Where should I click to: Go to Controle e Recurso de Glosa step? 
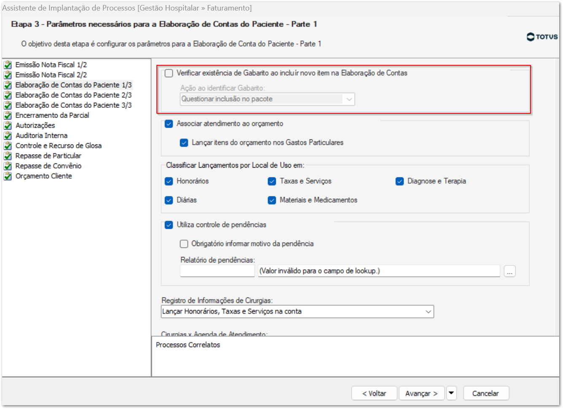58,146
